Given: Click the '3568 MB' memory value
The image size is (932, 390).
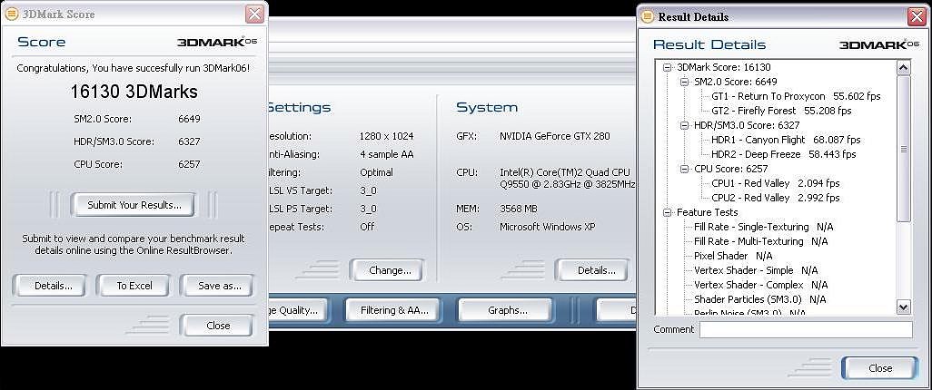Looking at the screenshot, I should pos(520,209).
